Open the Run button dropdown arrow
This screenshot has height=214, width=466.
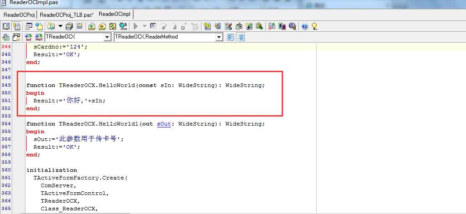click(144, 26)
